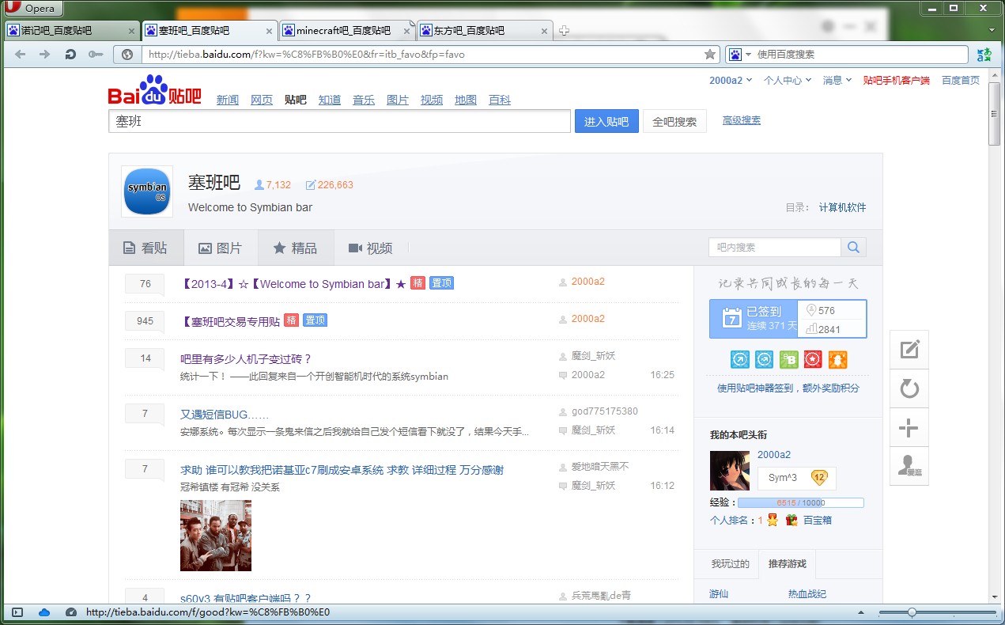
Task: Open the 知道 navigation link
Action: (x=330, y=100)
